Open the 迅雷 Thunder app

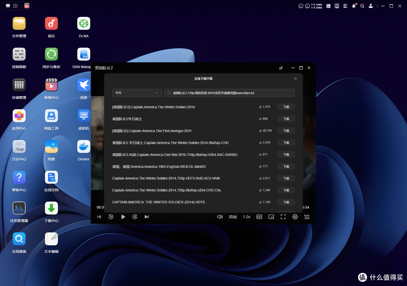(84, 85)
